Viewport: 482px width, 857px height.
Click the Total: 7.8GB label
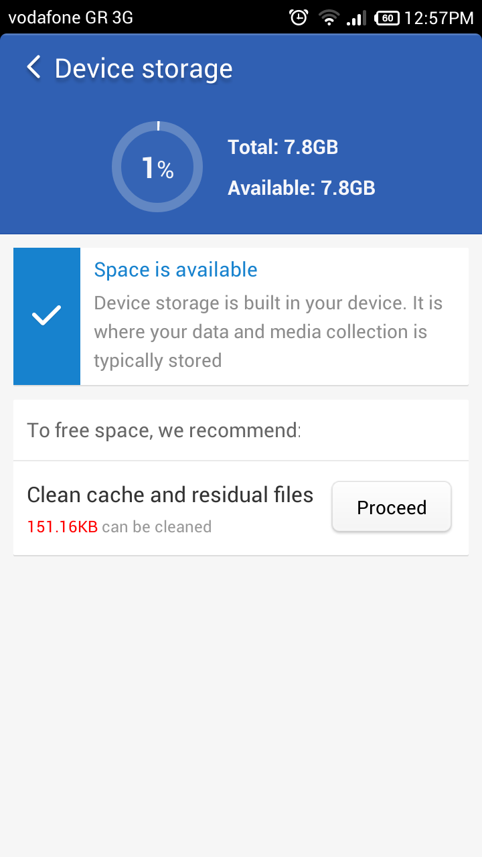[x=283, y=147]
